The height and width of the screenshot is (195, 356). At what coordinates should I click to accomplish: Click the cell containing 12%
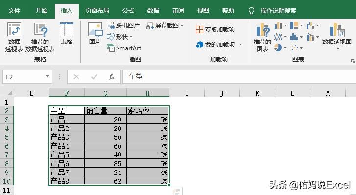coord(148,155)
